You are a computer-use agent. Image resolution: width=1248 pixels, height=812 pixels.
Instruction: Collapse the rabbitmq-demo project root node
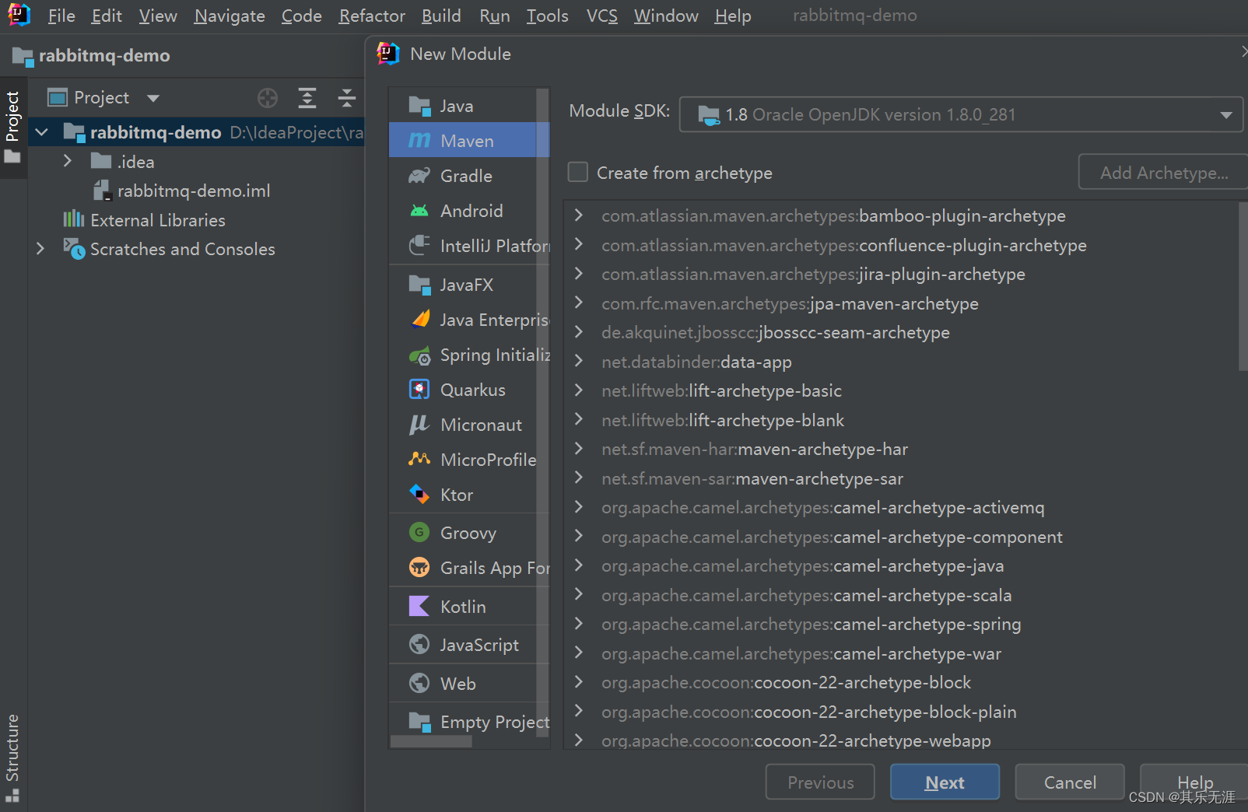point(42,132)
